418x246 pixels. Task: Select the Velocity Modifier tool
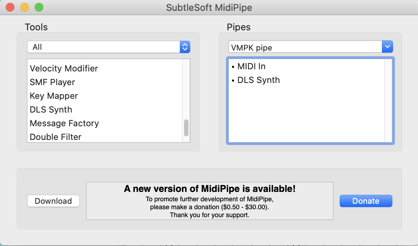pyautogui.click(x=64, y=69)
